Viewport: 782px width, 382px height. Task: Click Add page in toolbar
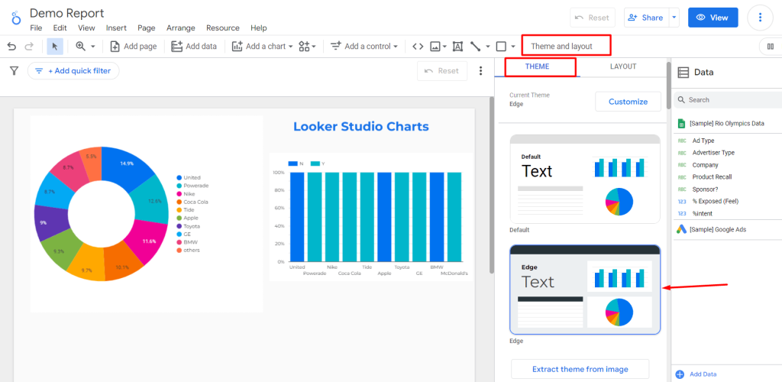click(x=133, y=47)
